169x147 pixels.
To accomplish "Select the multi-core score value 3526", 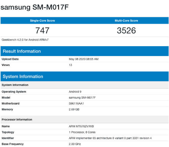I will pos(126,30).
